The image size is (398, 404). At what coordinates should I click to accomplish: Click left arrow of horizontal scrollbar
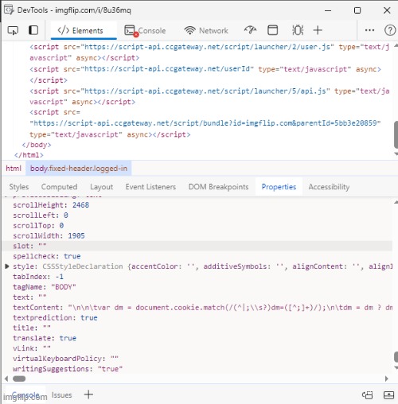point(6,379)
